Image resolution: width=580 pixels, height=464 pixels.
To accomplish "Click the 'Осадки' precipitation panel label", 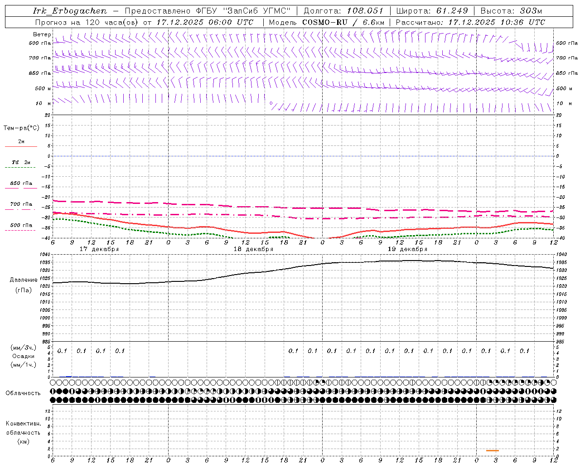I will (23, 356).
